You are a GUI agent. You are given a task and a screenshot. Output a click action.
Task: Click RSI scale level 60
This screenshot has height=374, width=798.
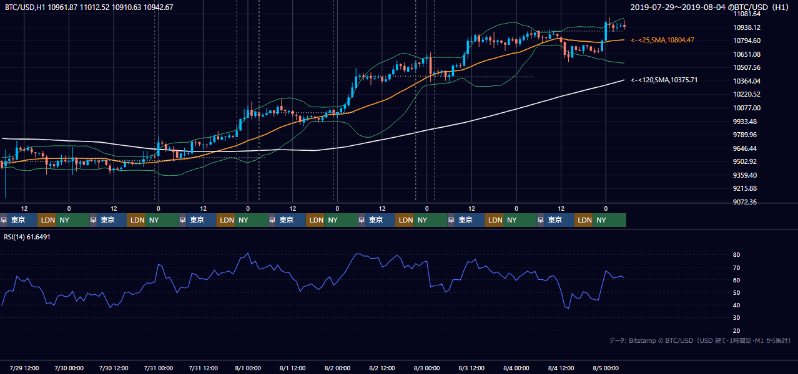[x=736, y=280]
